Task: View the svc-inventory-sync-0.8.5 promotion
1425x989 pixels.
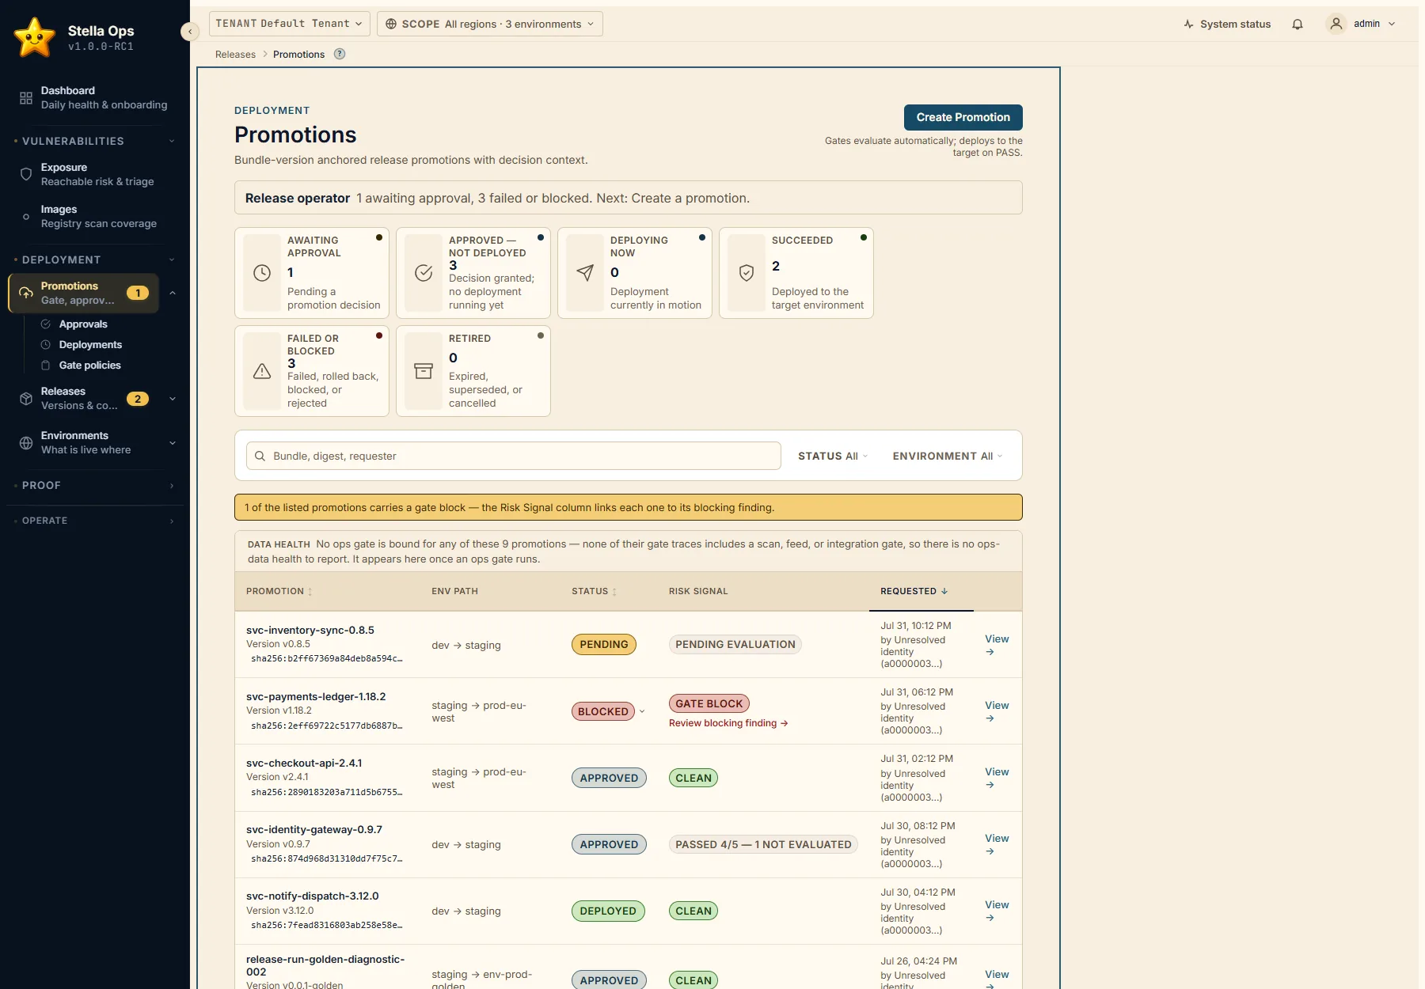Action: click(997, 645)
